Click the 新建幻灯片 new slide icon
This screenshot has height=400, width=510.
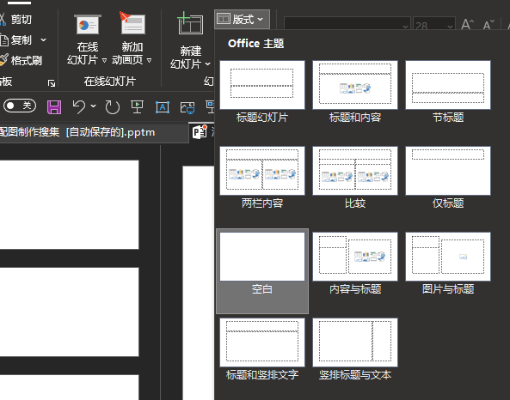pyautogui.click(x=190, y=23)
